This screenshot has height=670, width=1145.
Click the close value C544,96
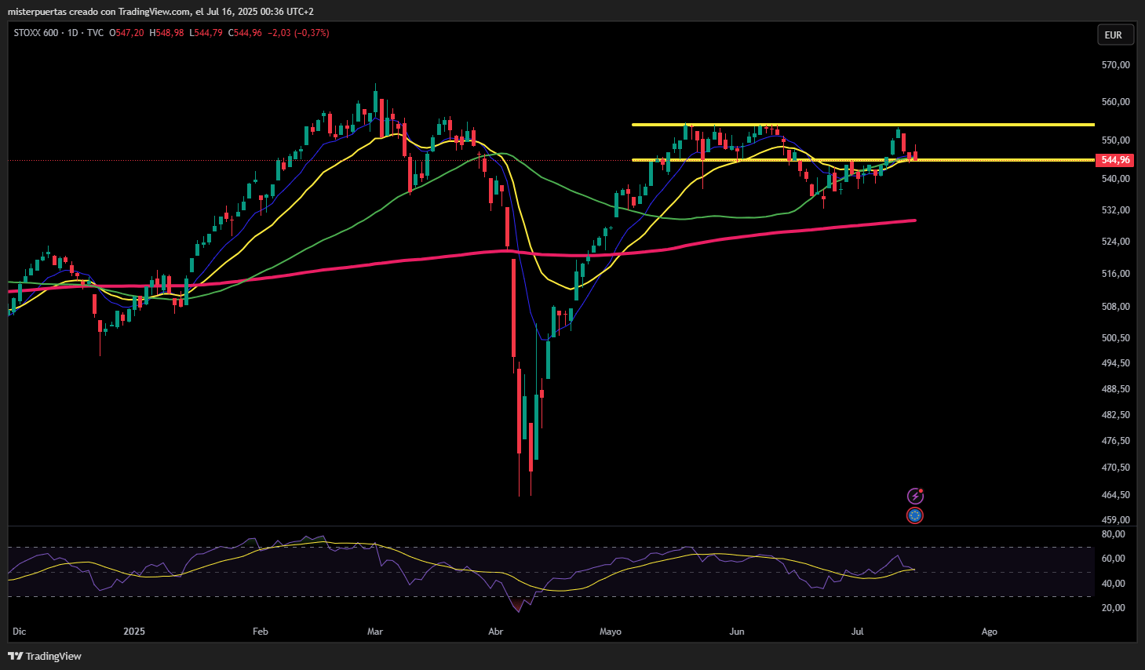click(245, 33)
